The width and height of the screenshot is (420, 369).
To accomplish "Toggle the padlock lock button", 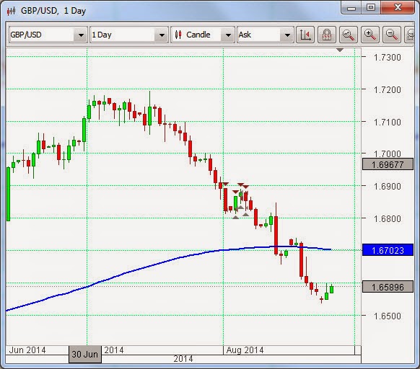I will [327, 35].
